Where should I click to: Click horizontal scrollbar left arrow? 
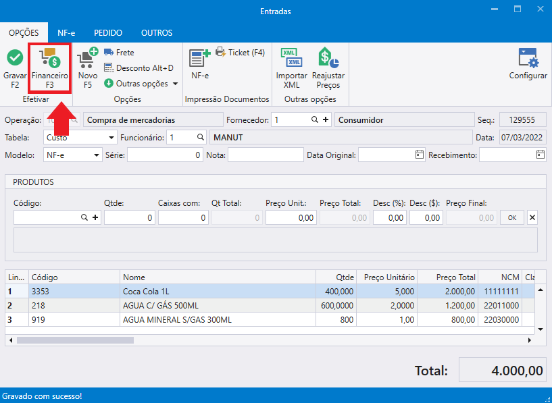click(x=11, y=340)
